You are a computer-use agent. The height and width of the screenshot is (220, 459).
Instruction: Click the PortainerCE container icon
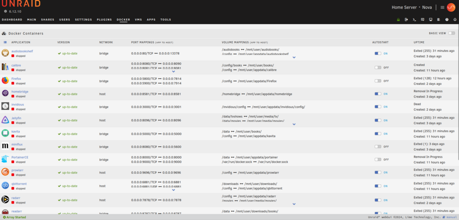click(x=5, y=159)
